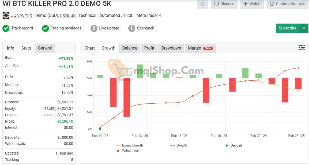Click the Trading privileges checkmark icon

click(46, 28)
